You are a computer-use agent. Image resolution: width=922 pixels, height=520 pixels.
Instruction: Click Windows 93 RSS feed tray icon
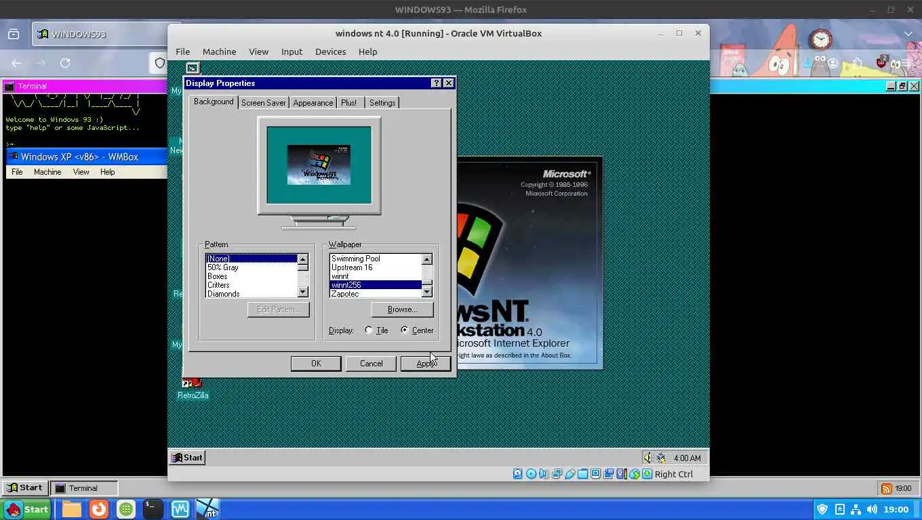click(886, 488)
